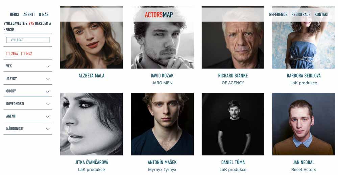Open the JAZYKY dropdown

(x=28, y=79)
